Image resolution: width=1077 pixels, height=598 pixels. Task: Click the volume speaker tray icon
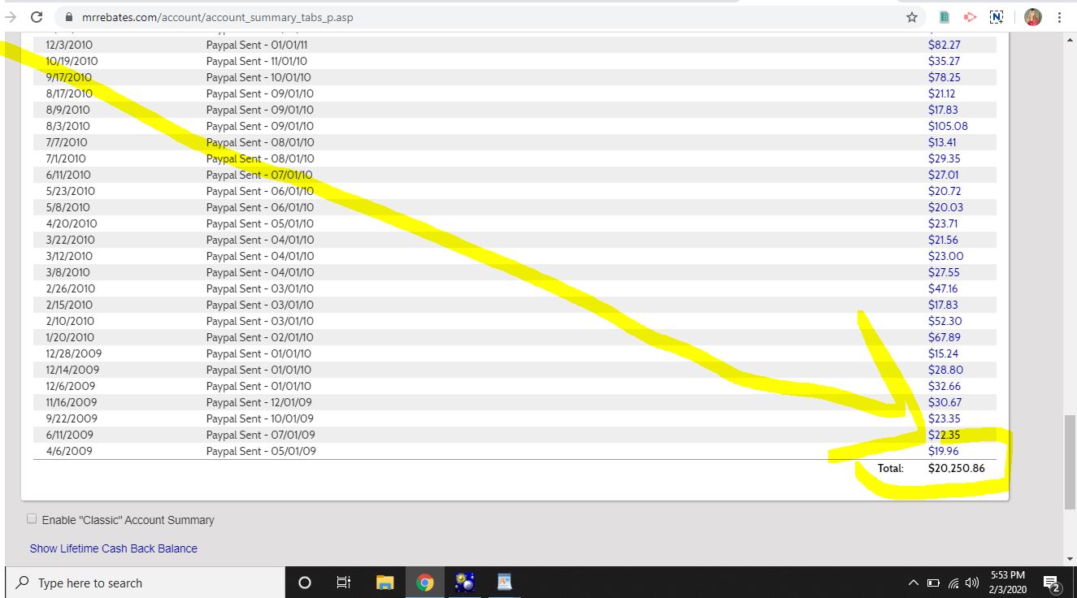pos(972,583)
